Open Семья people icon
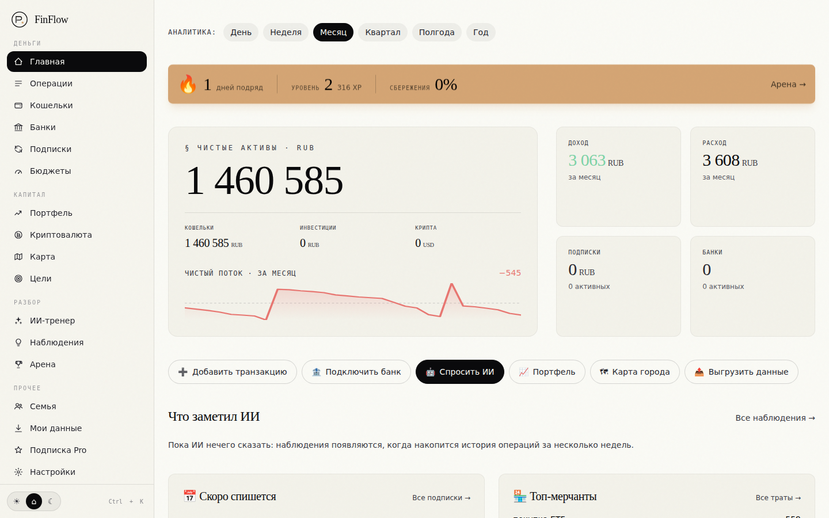The image size is (829, 518). (18, 406)
